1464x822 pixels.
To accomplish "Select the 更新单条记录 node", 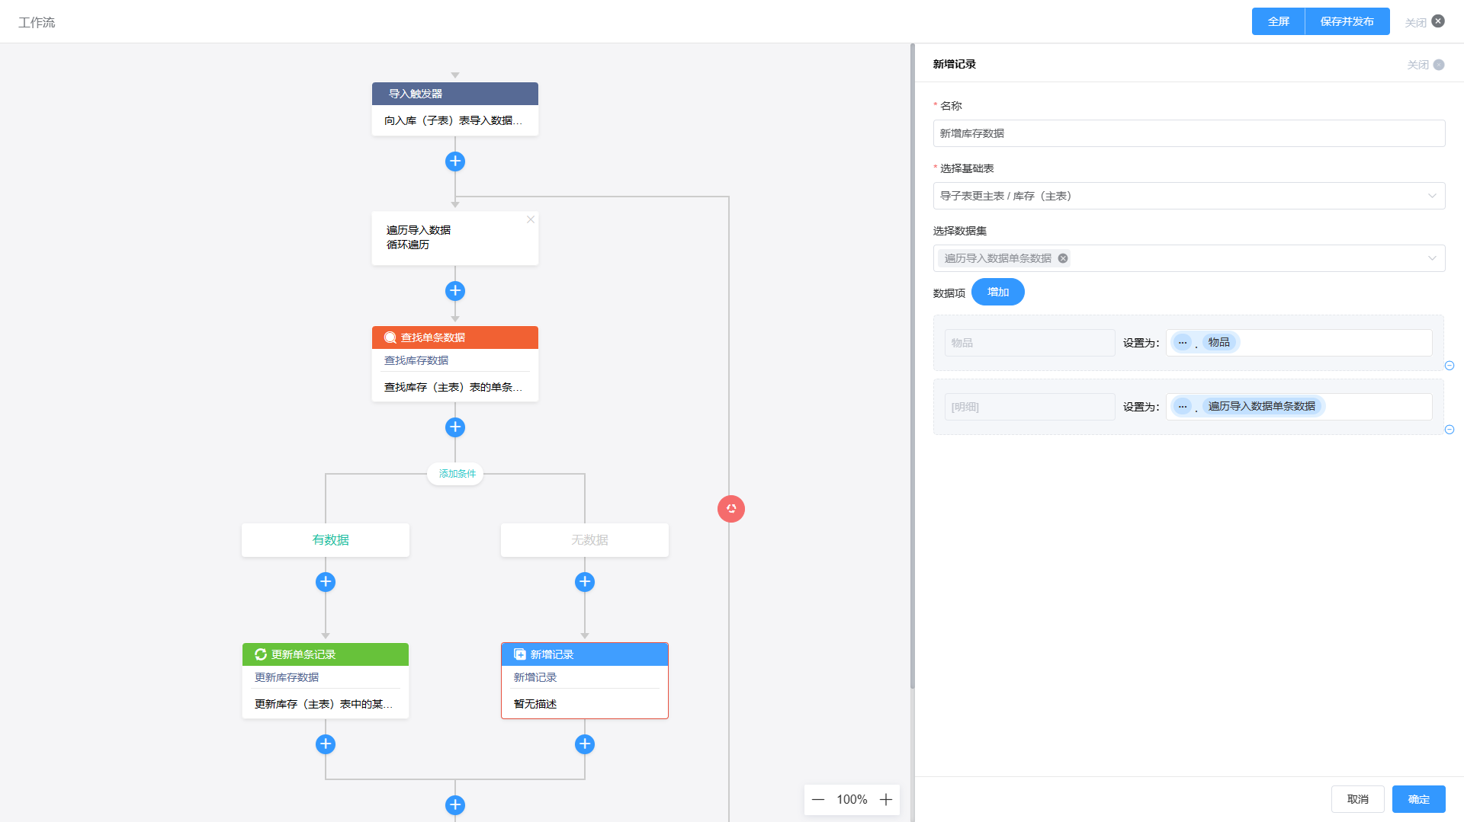I will pos(326,680).
